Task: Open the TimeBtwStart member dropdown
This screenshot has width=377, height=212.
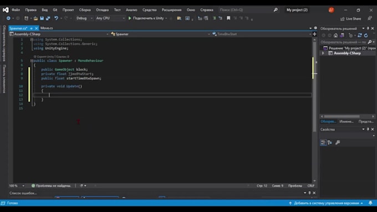Action: point(262,34)
